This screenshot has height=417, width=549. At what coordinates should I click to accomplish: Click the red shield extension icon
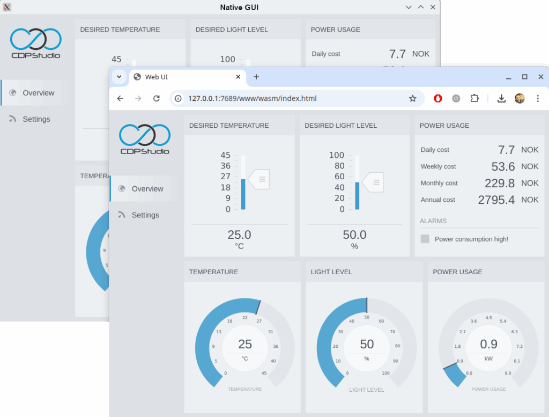[438, 99]
